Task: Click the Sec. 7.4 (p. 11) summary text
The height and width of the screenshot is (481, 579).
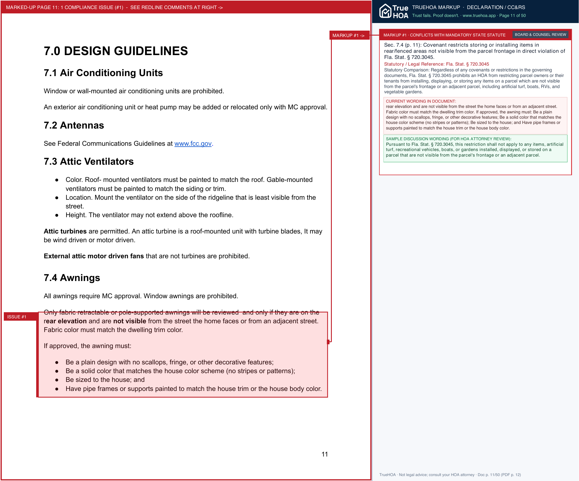Action: (475, 51)
